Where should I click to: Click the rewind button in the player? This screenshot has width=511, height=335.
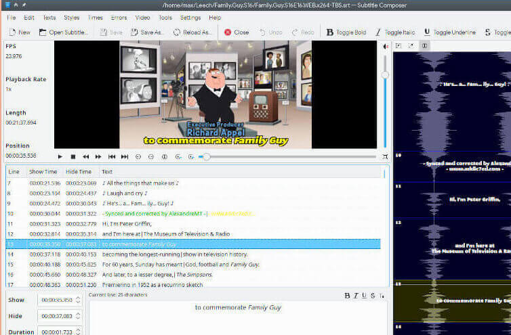(86, 156)
